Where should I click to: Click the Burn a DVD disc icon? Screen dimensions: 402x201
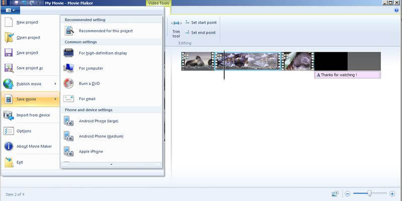tap(68, 83)
